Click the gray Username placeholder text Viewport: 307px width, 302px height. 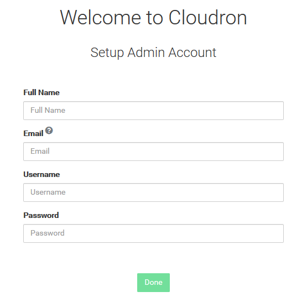[x=48, y=192]
